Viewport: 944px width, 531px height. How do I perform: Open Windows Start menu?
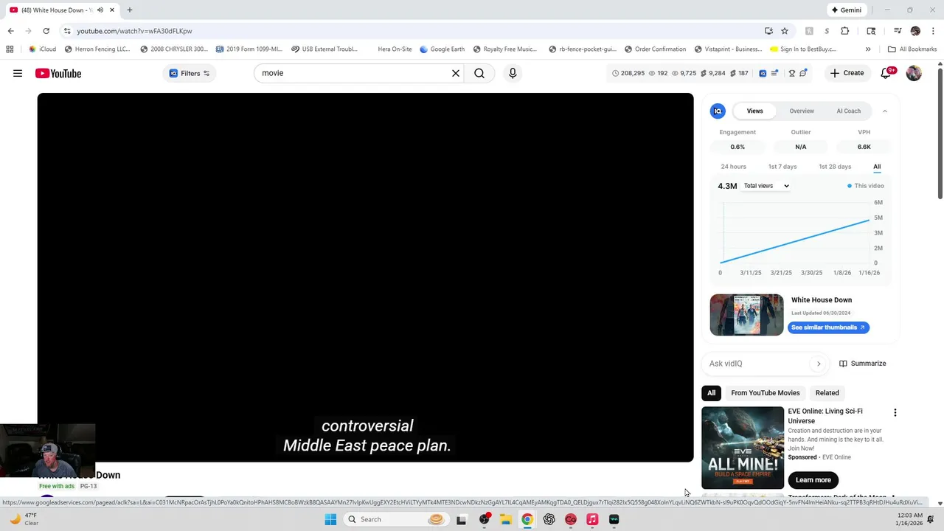coord(330,519)
